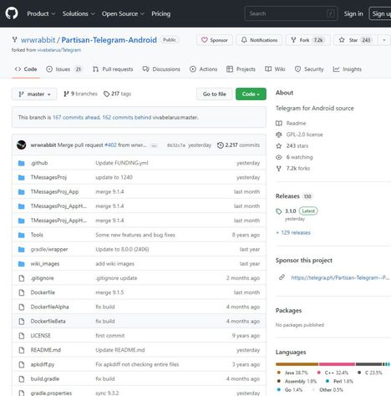This screenshot has height=396, width=391.
Task: Star the repository
Action: click(355, 40)
